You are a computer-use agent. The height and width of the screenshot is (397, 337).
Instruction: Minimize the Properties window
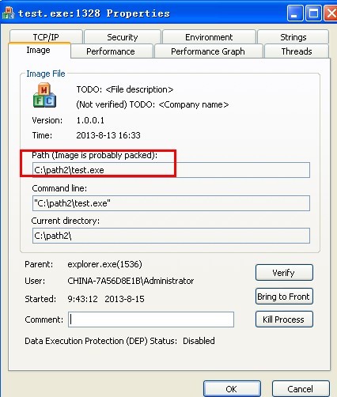click(295, 13)
